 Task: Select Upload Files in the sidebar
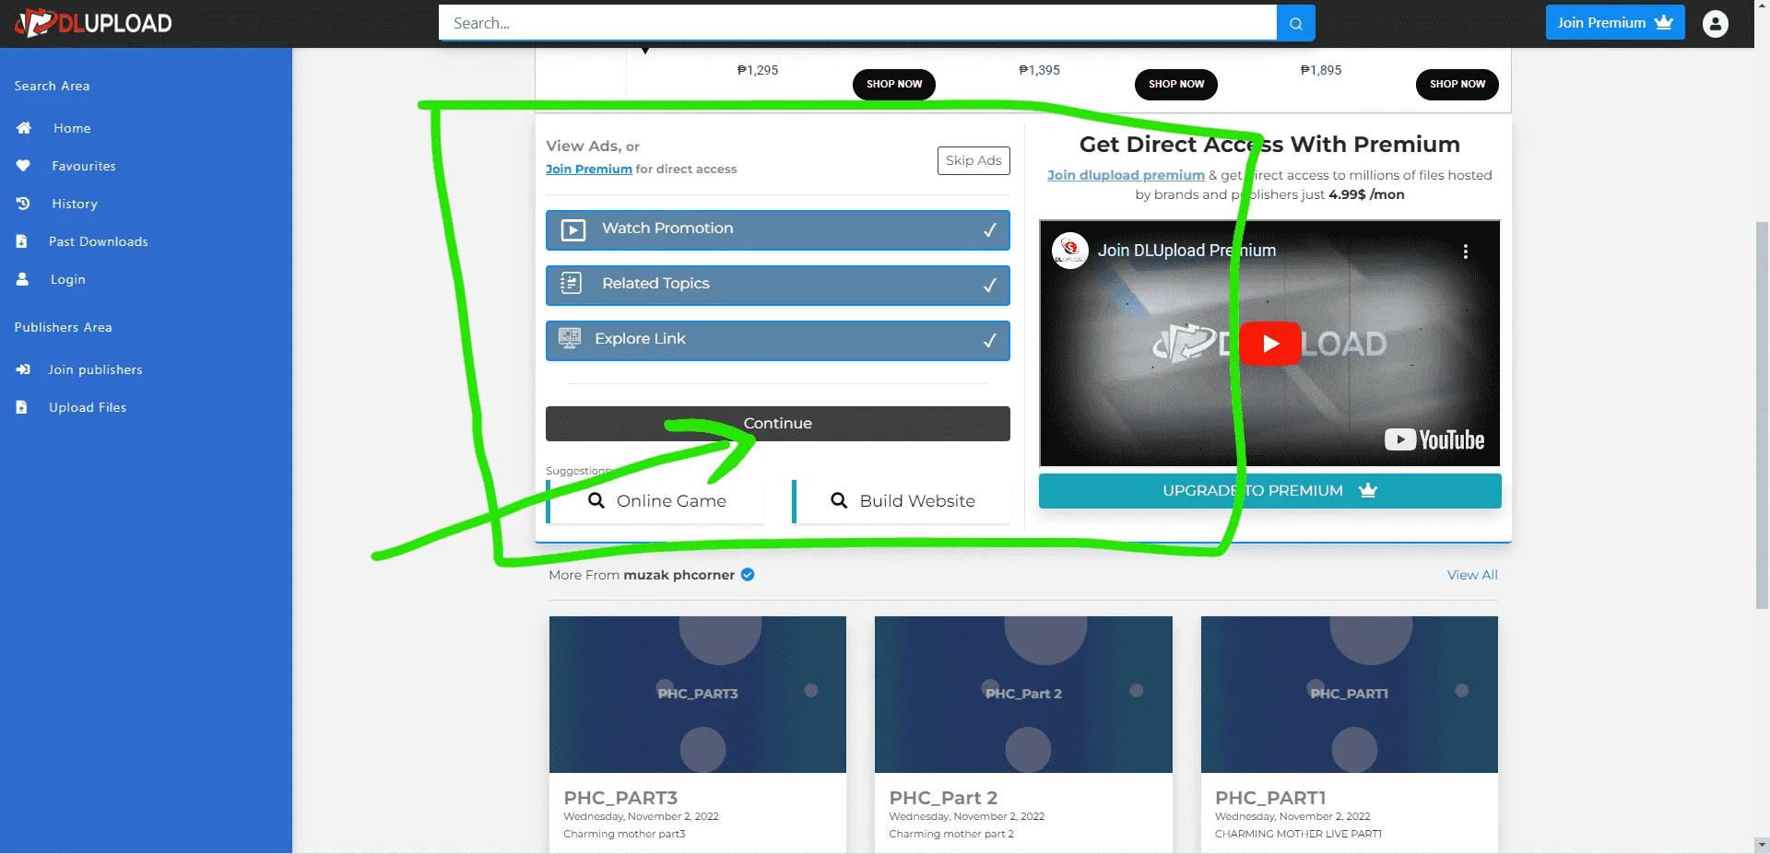tap(88, 407)
